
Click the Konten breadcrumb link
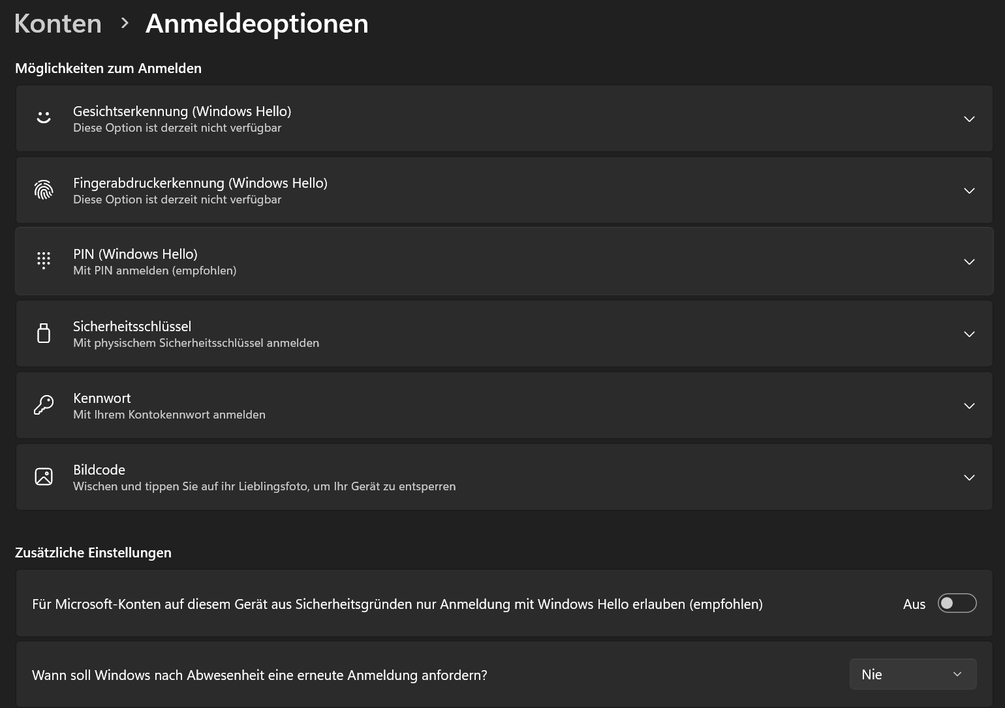coord(57,23)
